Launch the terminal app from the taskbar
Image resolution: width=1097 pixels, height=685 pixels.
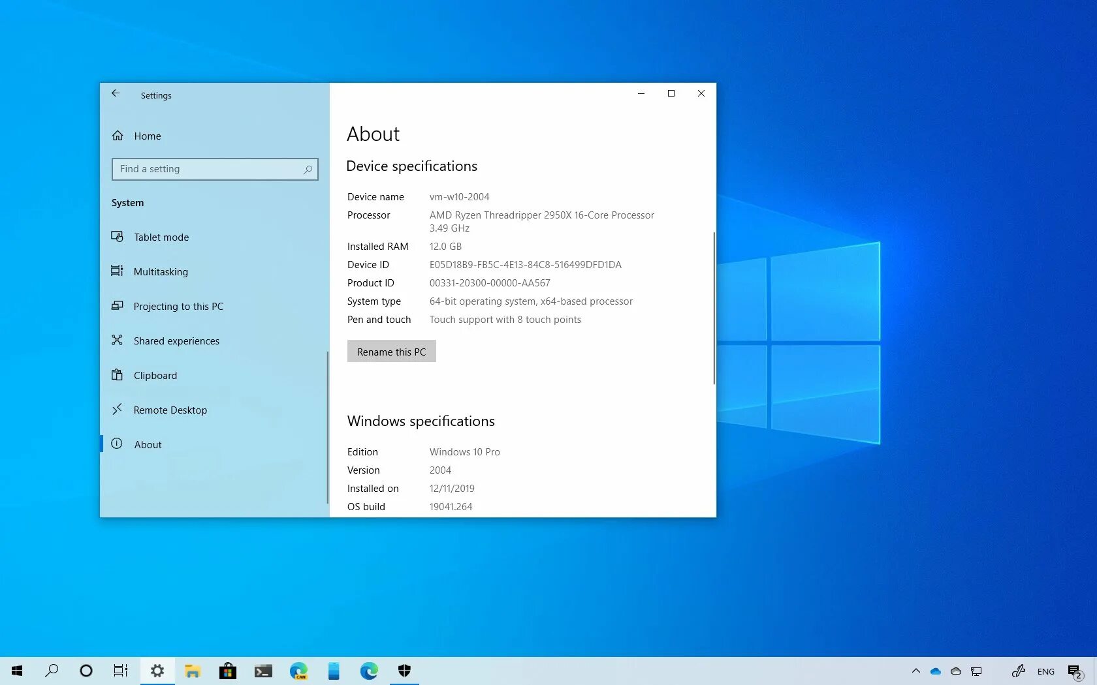[263, 671]
